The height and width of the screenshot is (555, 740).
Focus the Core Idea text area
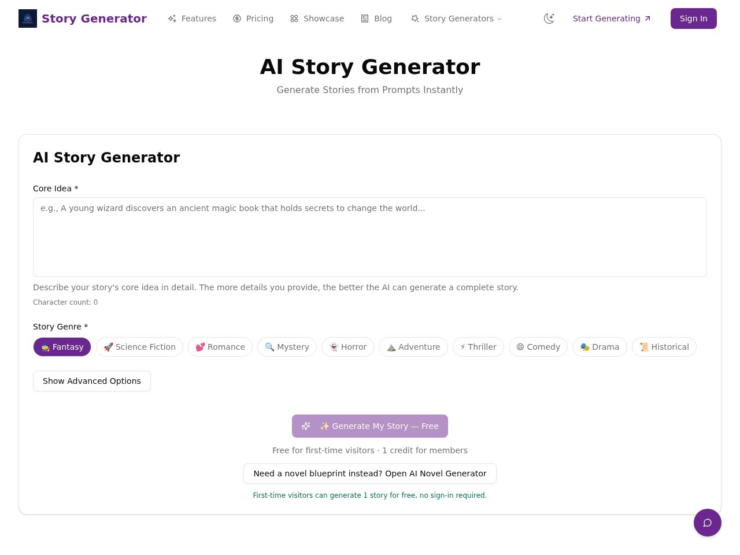(370, 237)
